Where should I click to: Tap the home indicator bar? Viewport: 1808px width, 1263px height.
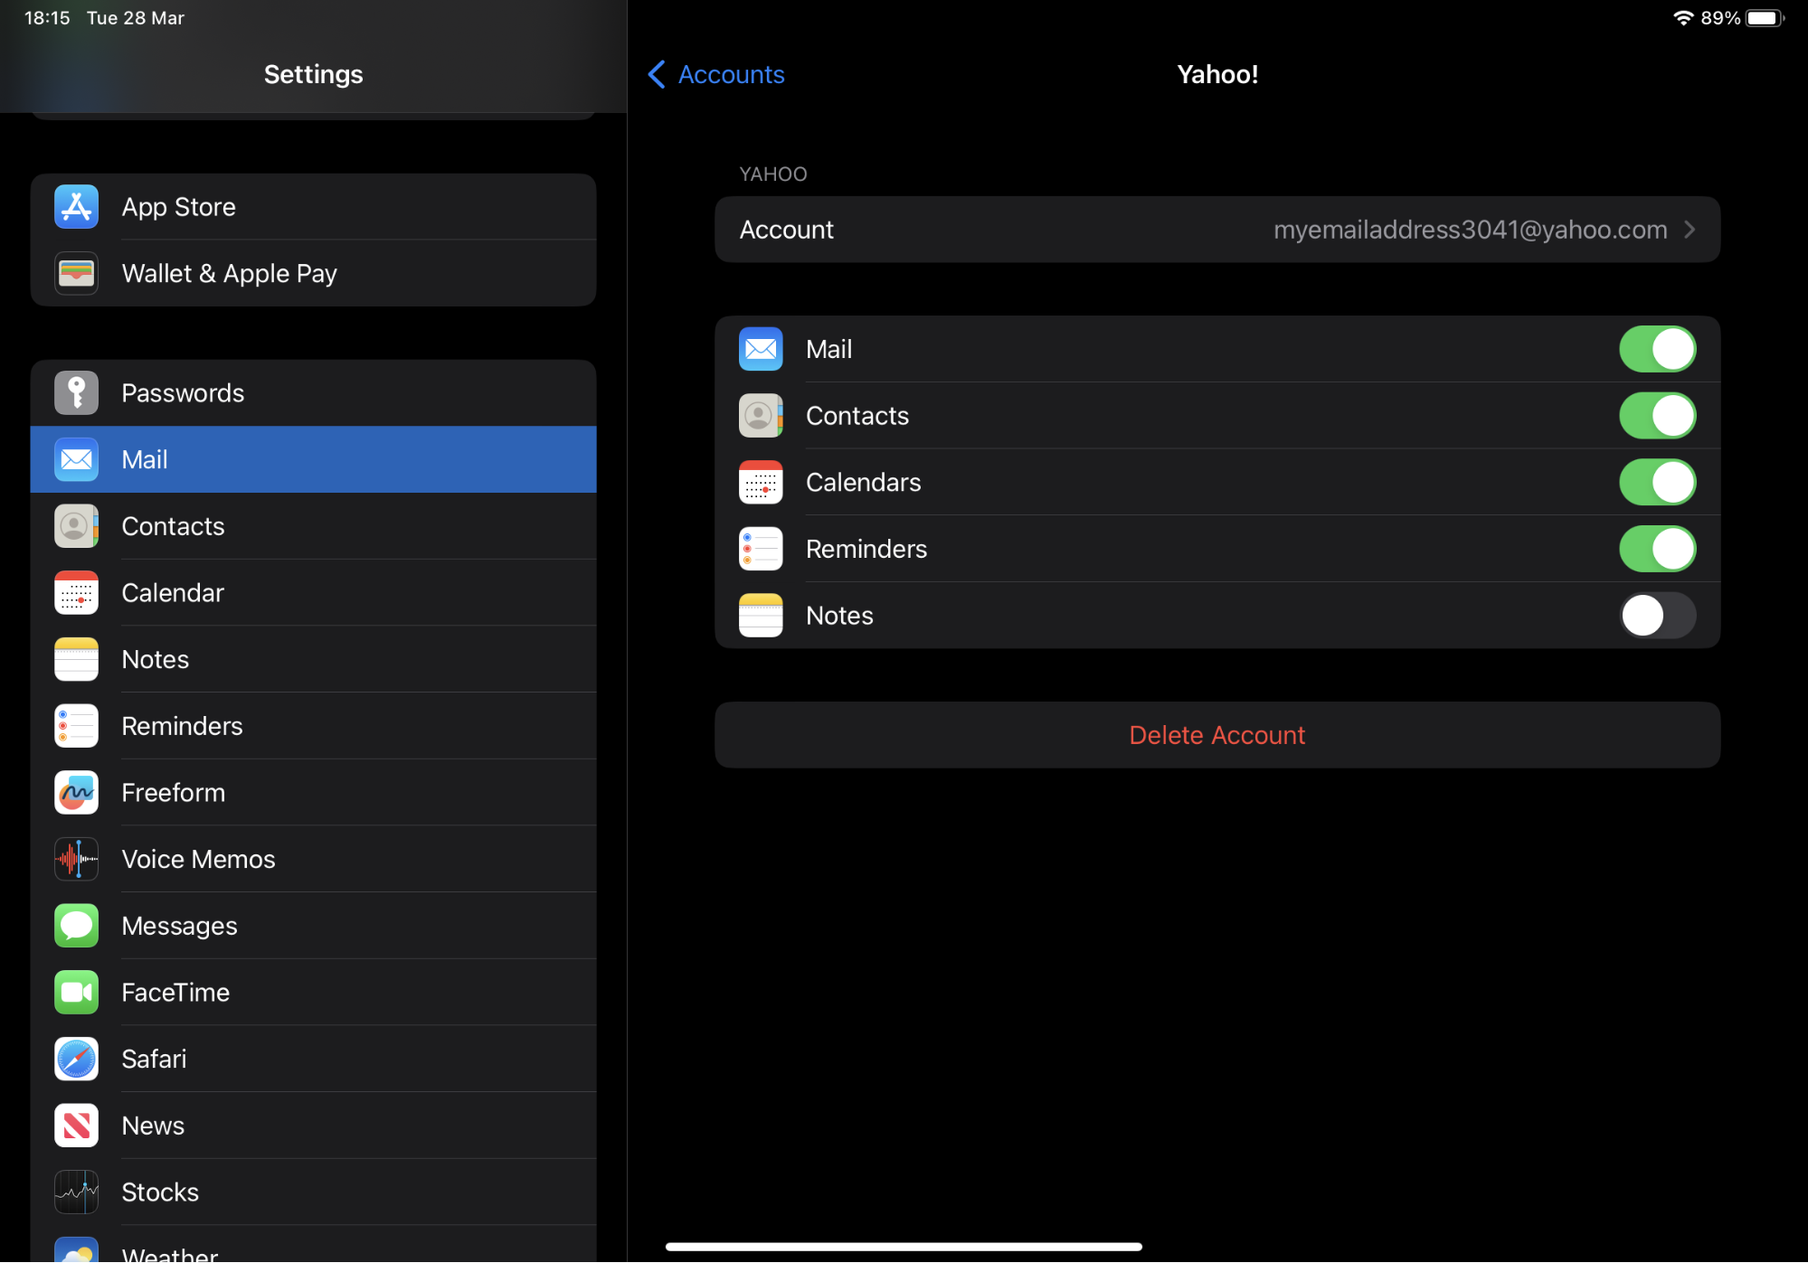click(x=904, y=1247)
